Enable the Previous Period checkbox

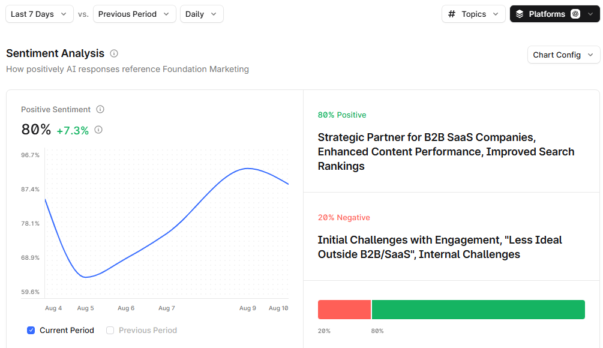(x=110, y=330)
